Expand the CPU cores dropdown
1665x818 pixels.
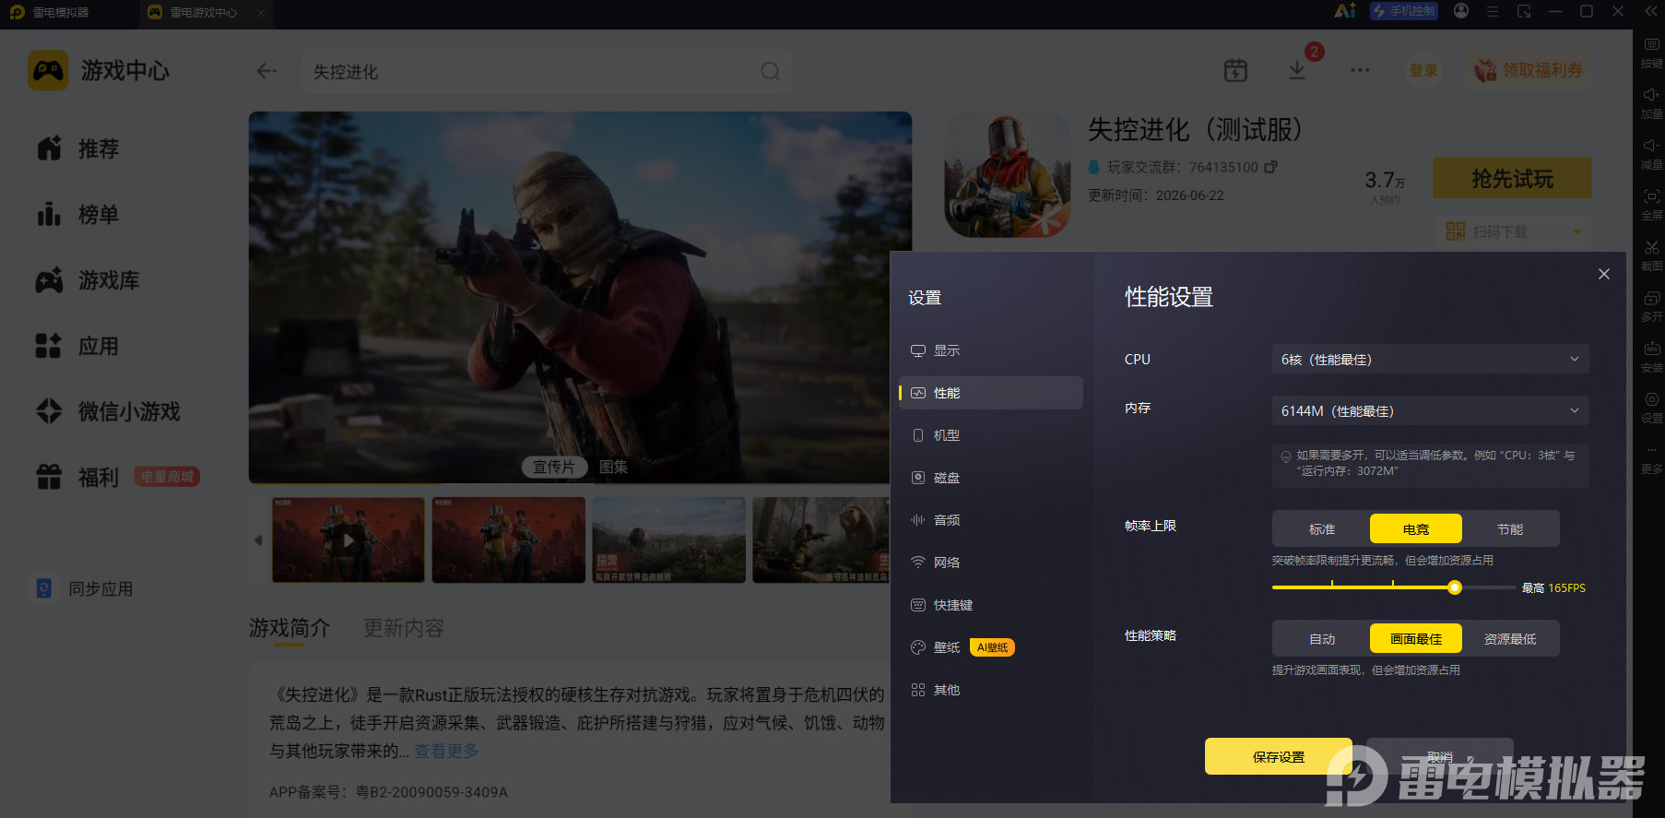(1430, 360)
